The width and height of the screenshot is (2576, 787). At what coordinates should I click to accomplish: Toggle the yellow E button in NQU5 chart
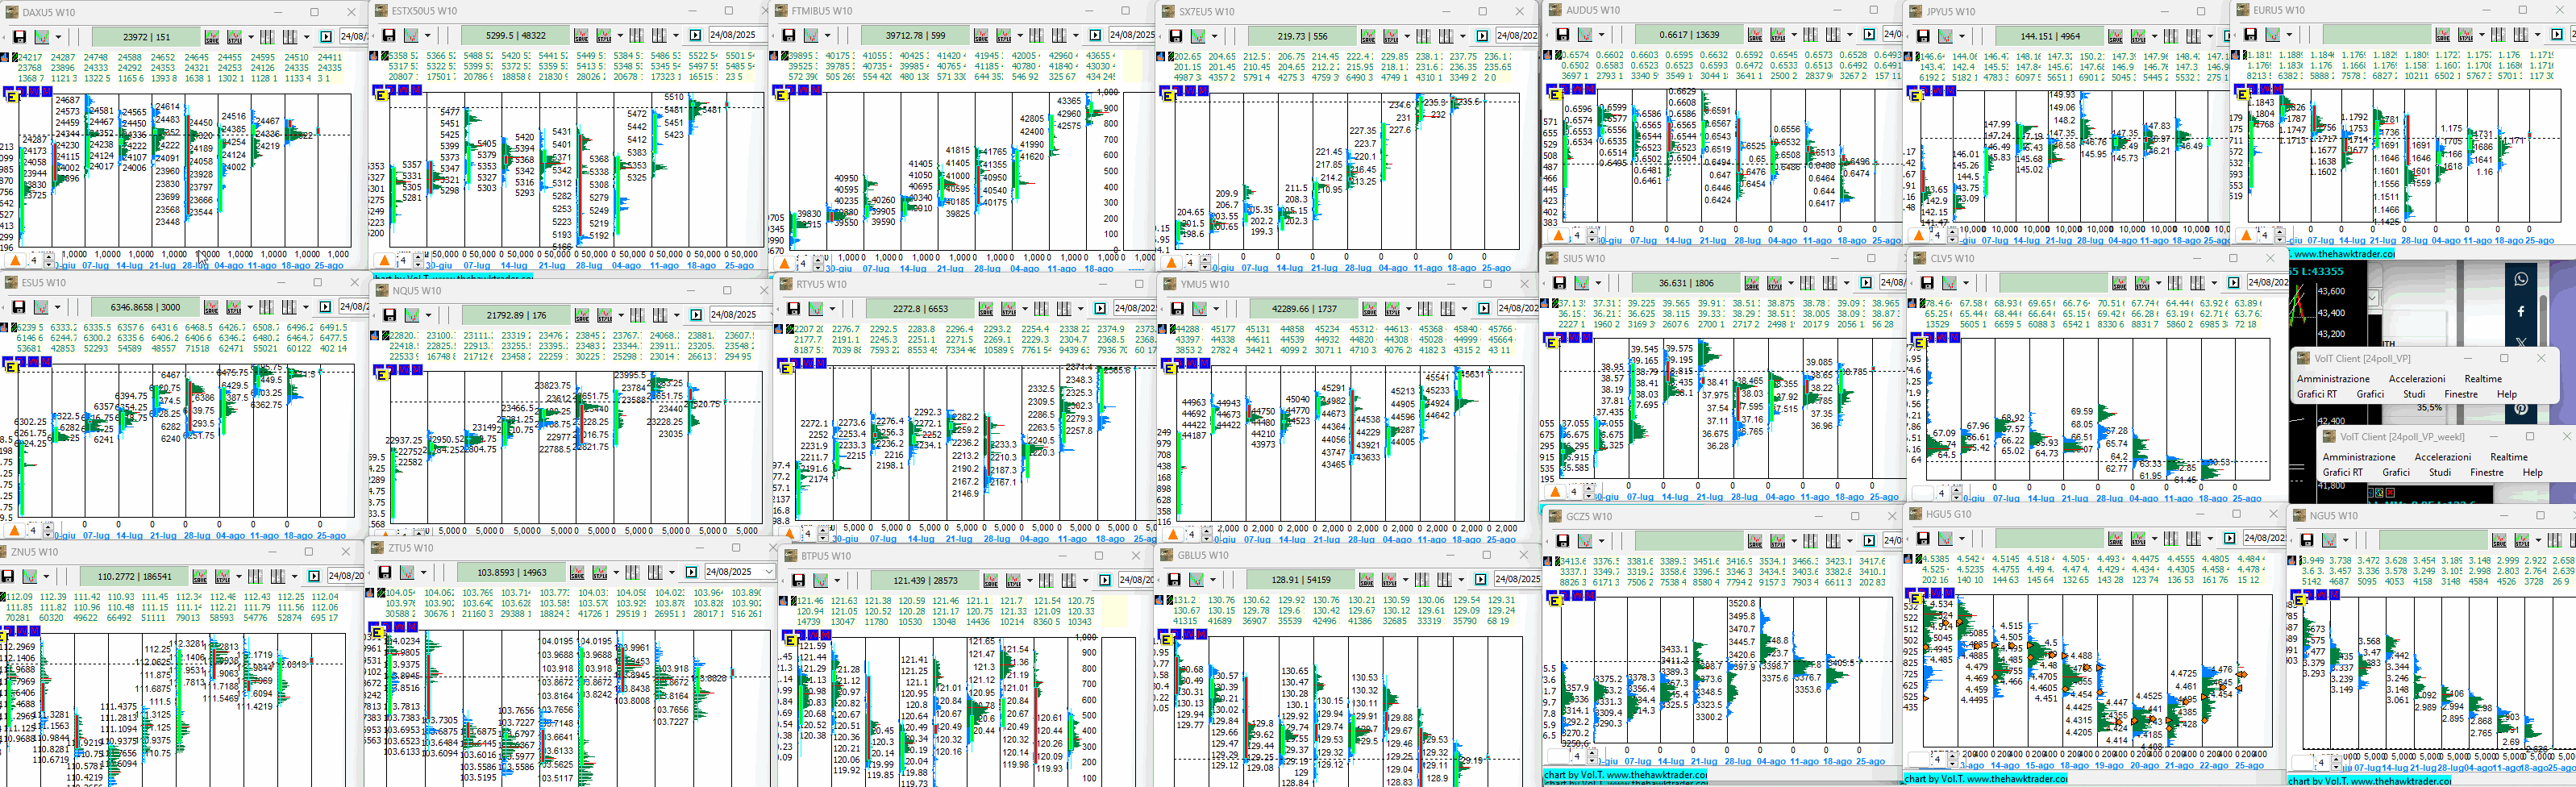(381, 373)
